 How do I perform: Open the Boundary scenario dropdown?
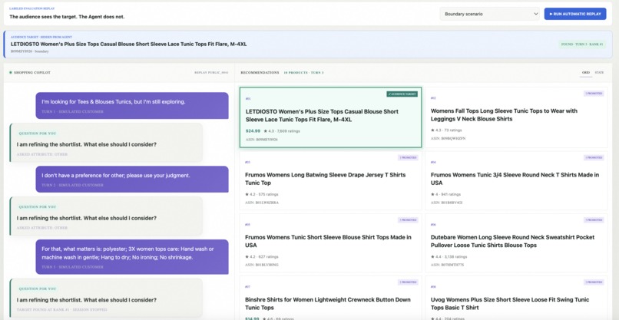coord(489,14)
